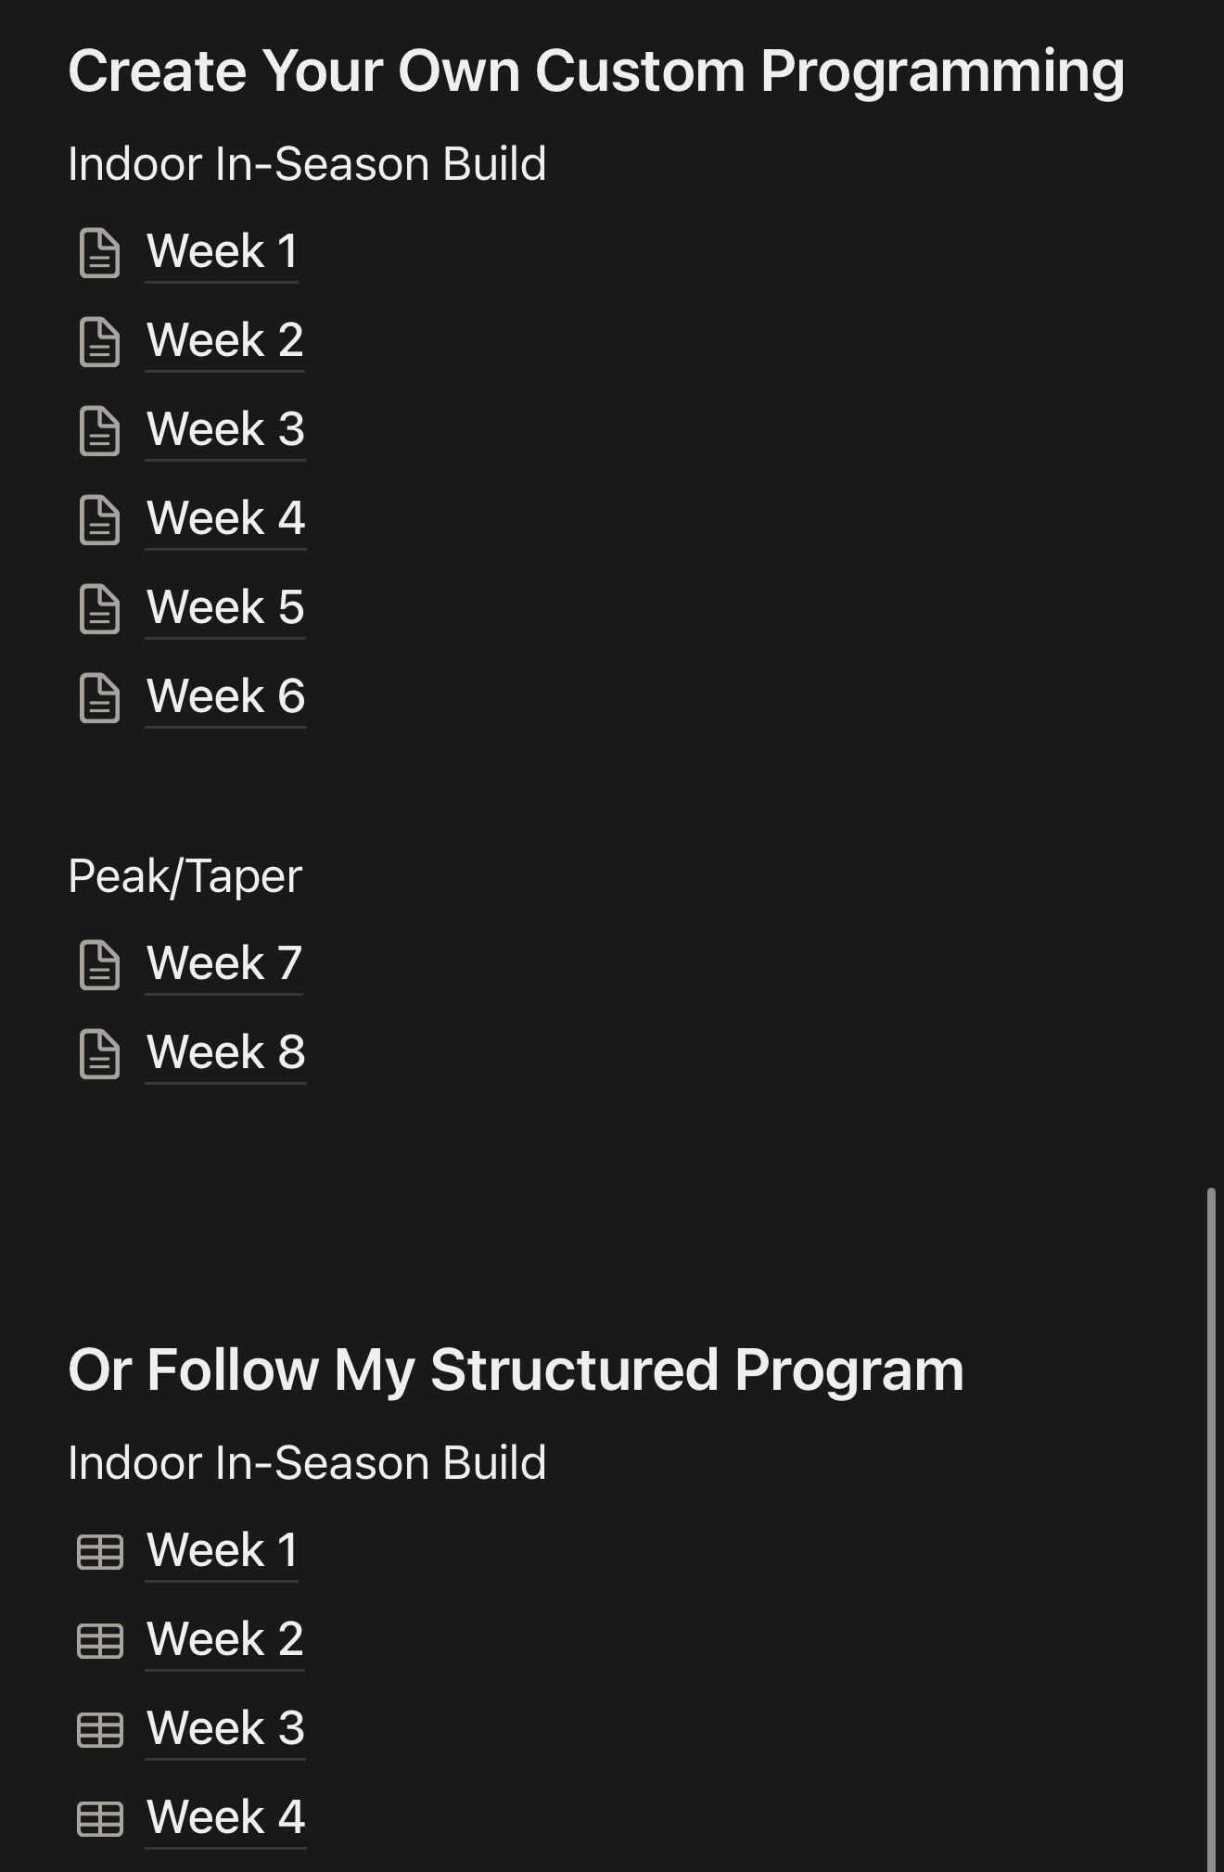Click the page icon next to Week 7
Screen dimensions: 1224x1872
pyautogui.click(x=100, y=965)
